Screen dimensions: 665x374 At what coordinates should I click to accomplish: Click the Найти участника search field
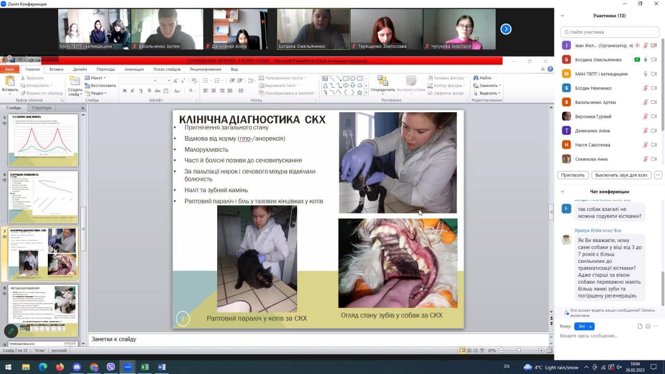(610, 32)
